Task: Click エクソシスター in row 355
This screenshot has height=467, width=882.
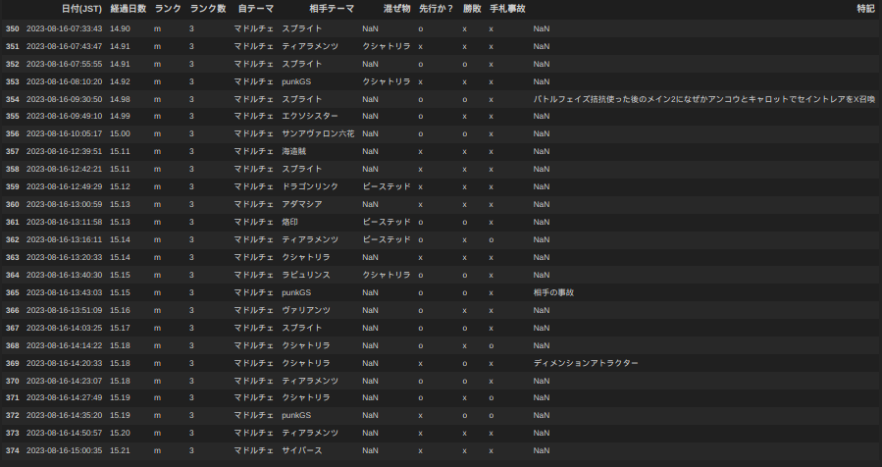Action: [x=310, y=116]
